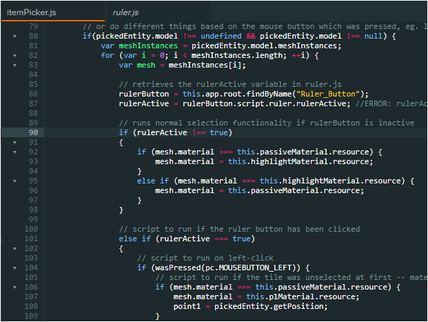Click gutter line number 107
This screenshot has width=428, height=322.
coord(31,296)
